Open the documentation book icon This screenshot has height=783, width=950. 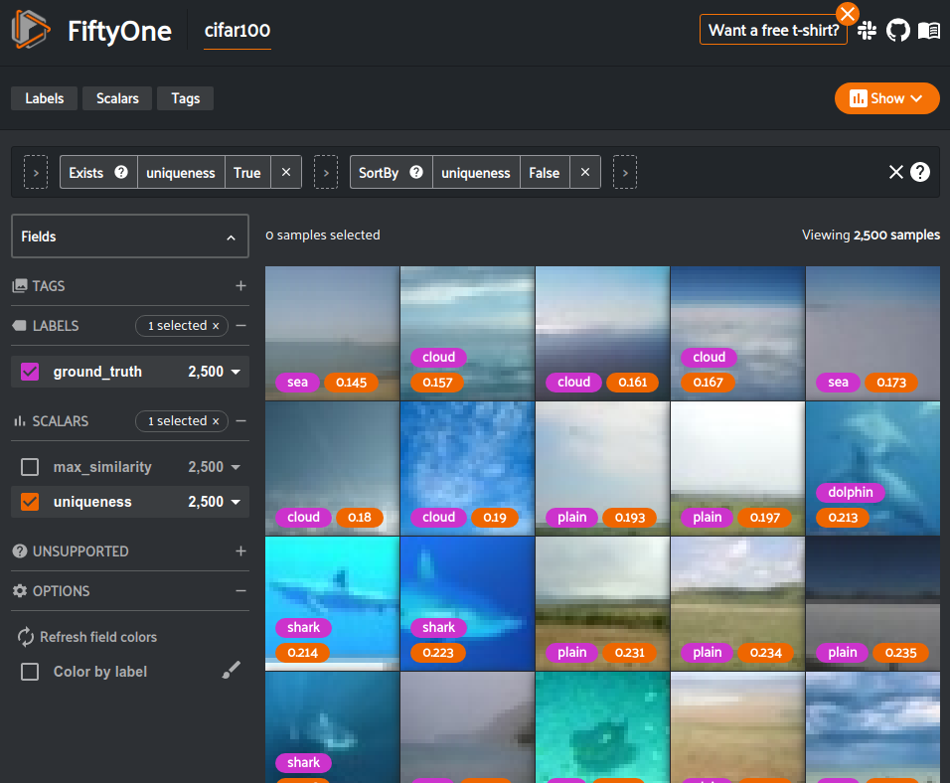(x=928, y=31)
